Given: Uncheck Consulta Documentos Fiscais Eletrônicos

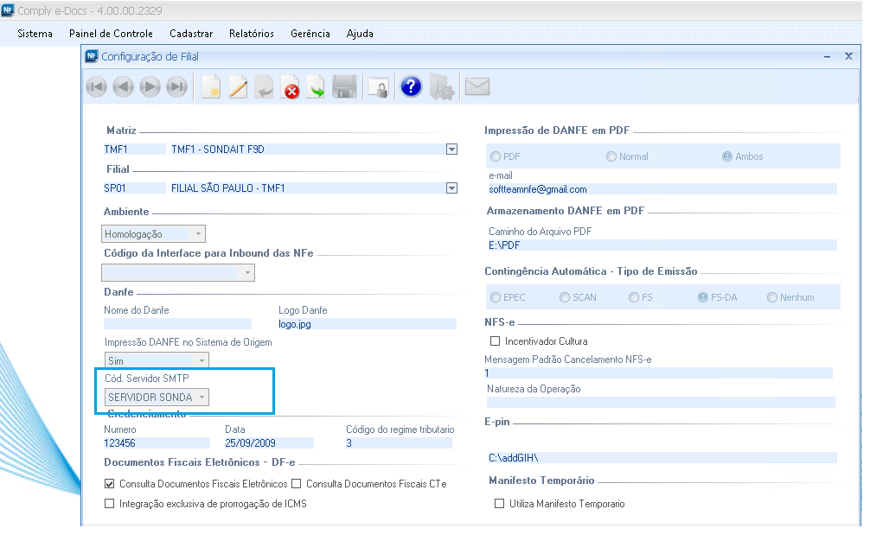Looking at the screenshot, I should point(110,484).
